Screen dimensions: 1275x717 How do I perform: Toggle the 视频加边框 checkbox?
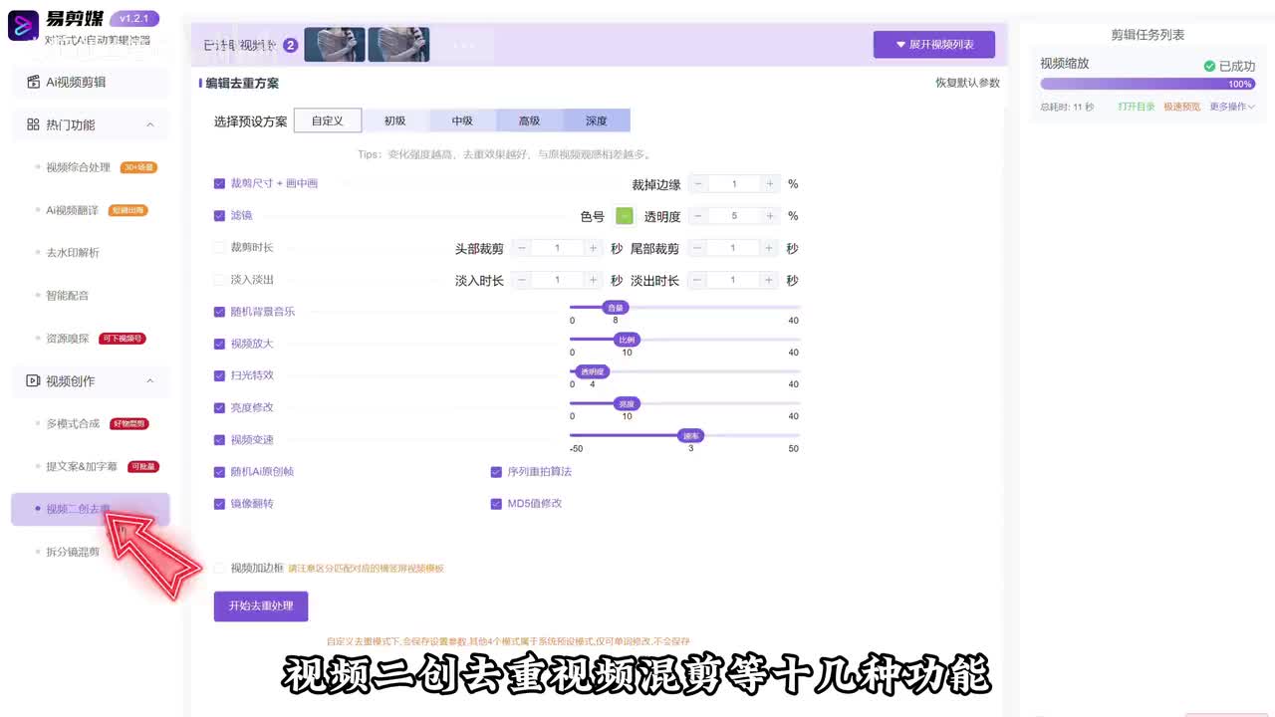(219, 568)
